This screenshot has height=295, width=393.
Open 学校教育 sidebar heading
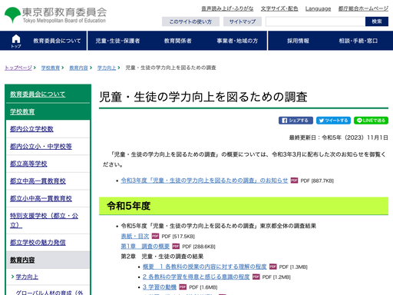pyautogui.click(x=22, y=111)
